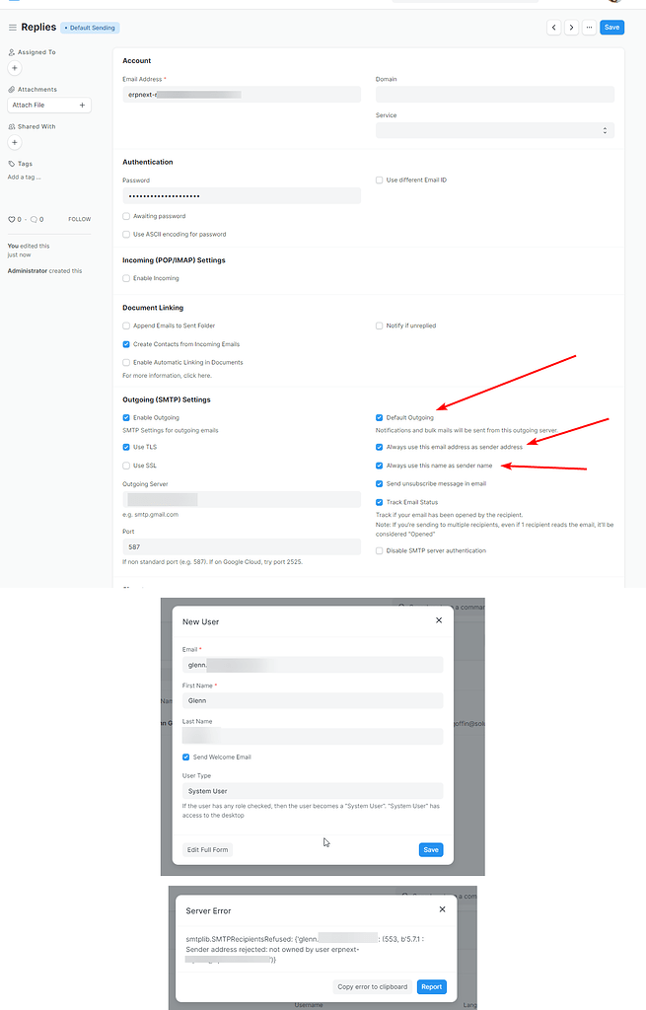Like the document with heart icon
Image resolution: width=646 pixels, height=1010 pixels.
tap(12, 219)
